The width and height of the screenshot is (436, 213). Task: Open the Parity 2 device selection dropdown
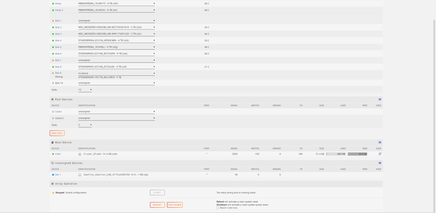116,10
